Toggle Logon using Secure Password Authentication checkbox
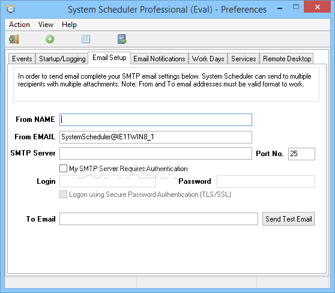This screenshot has height=293, width=335. click(63, 195)
